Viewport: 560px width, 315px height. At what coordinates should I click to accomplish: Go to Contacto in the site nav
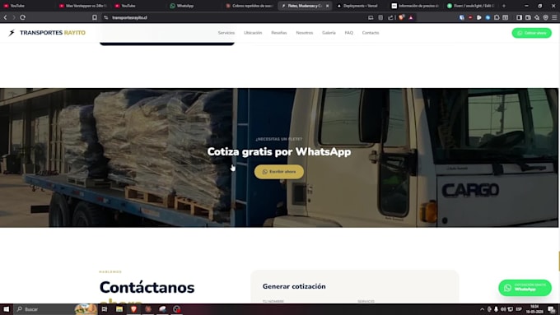tap(371, 33)
